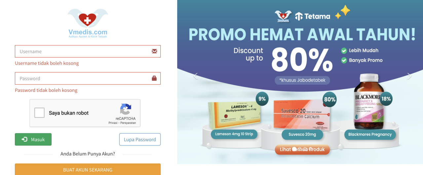Select the first carousel indicator dot
The width and height of the screenshot is (423, 175).
(x=294, y=149)
